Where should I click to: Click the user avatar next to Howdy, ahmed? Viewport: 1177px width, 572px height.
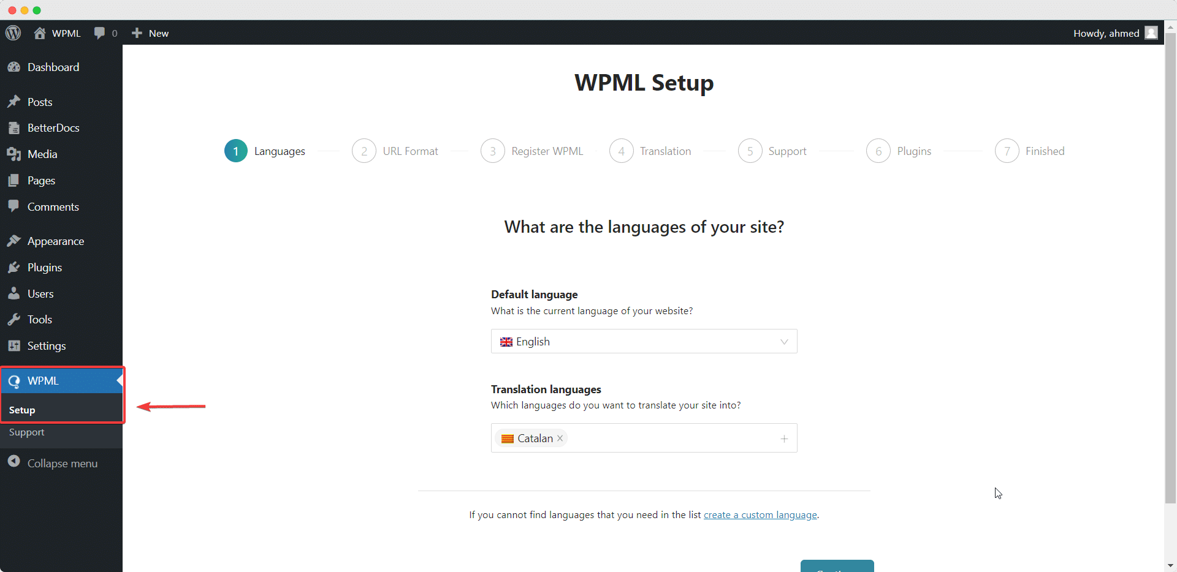pyautogui.click(x=1151, y=33)
